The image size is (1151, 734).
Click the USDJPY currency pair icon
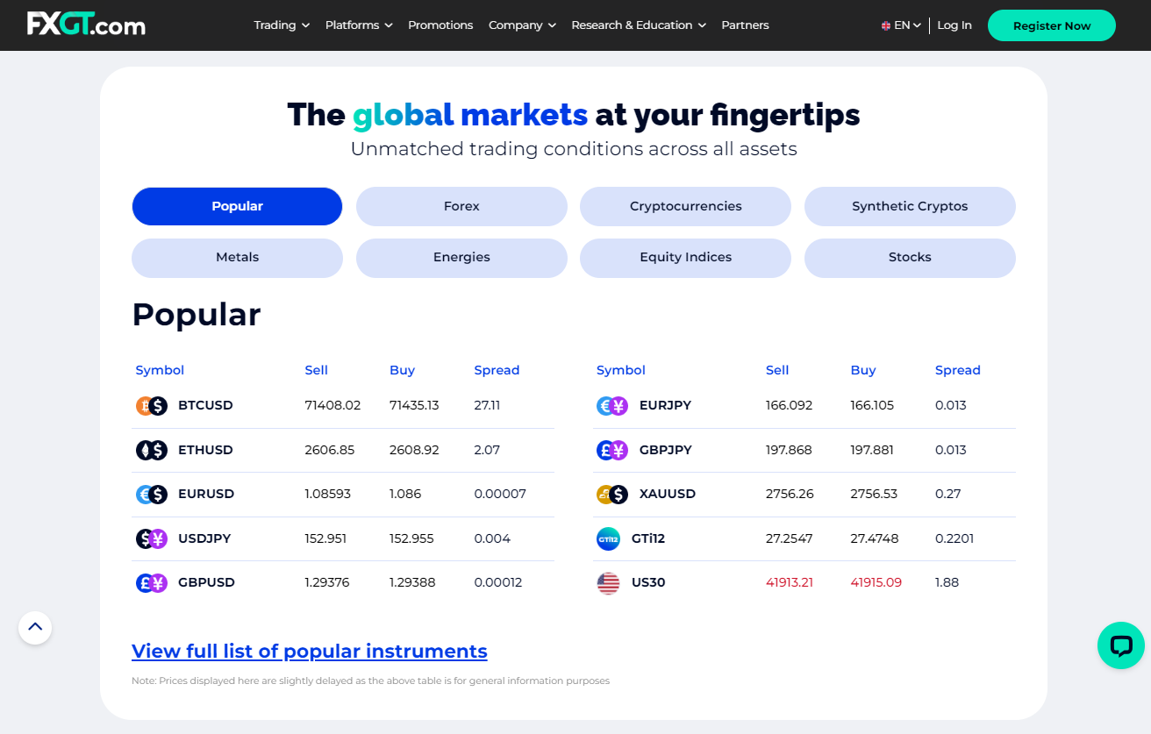coord(152,538)
